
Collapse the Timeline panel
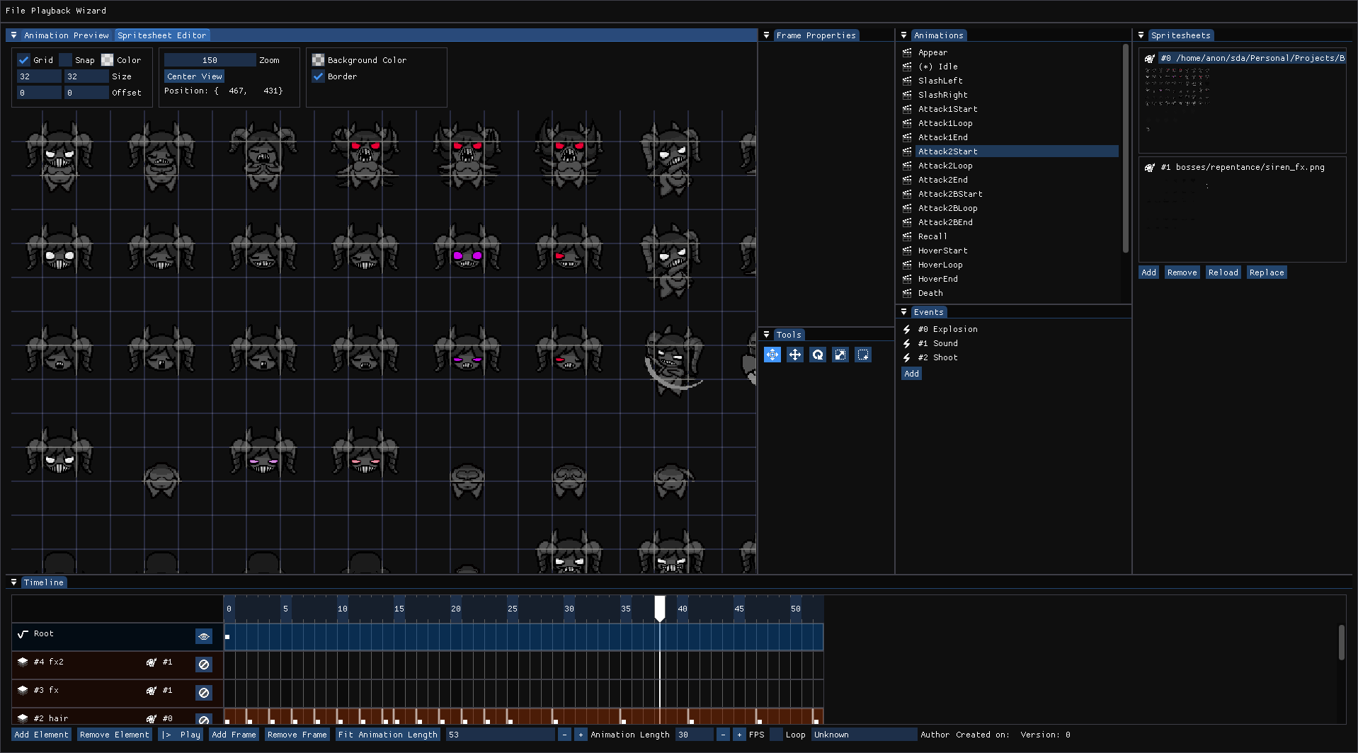click(13, 582)
